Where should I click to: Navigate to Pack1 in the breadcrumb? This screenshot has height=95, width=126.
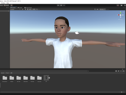[7, 73]
